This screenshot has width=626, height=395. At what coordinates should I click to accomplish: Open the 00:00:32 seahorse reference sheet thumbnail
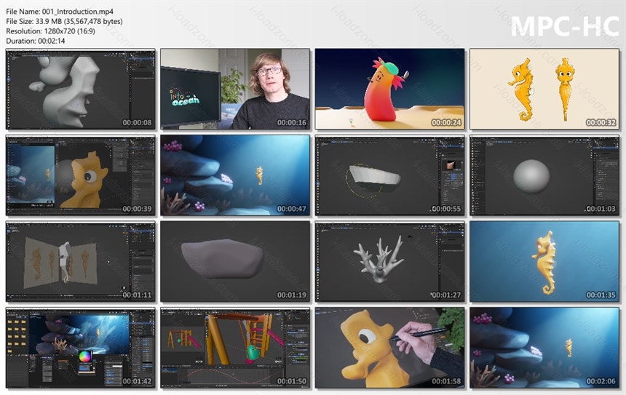pos(544,89)
